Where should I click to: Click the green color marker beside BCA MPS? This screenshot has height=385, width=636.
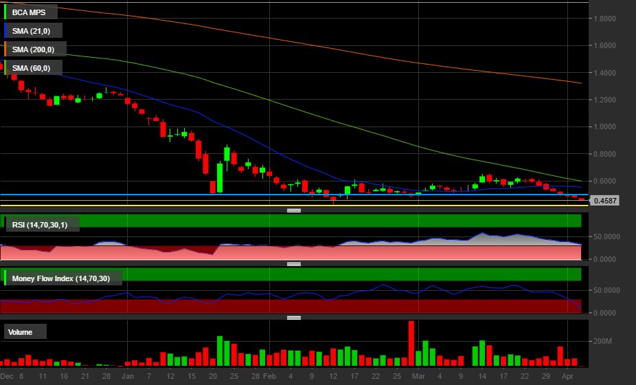tap(5, 12)
